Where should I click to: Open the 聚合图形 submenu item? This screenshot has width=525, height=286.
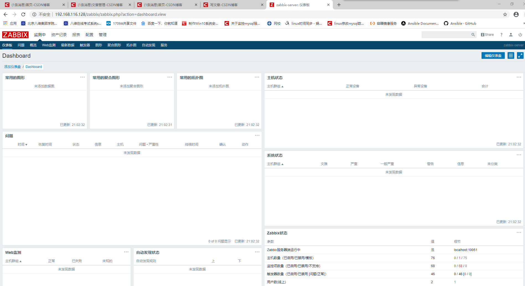tap(114, 45)
